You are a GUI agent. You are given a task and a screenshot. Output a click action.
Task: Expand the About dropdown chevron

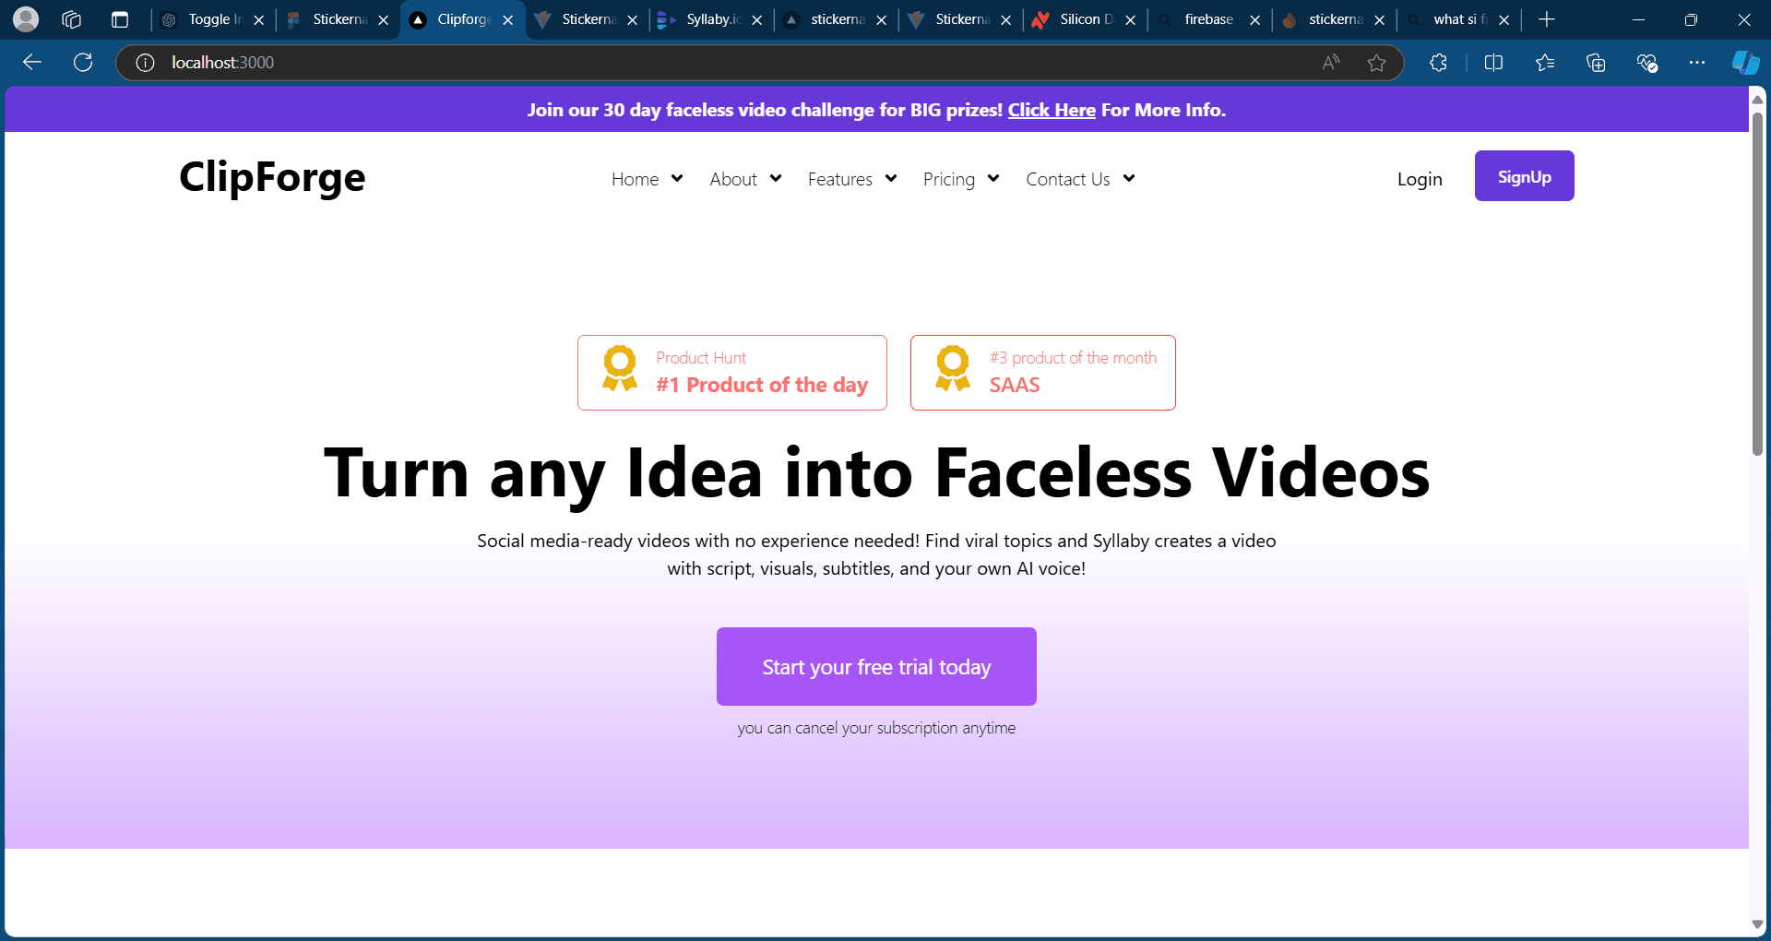[776, 179]
